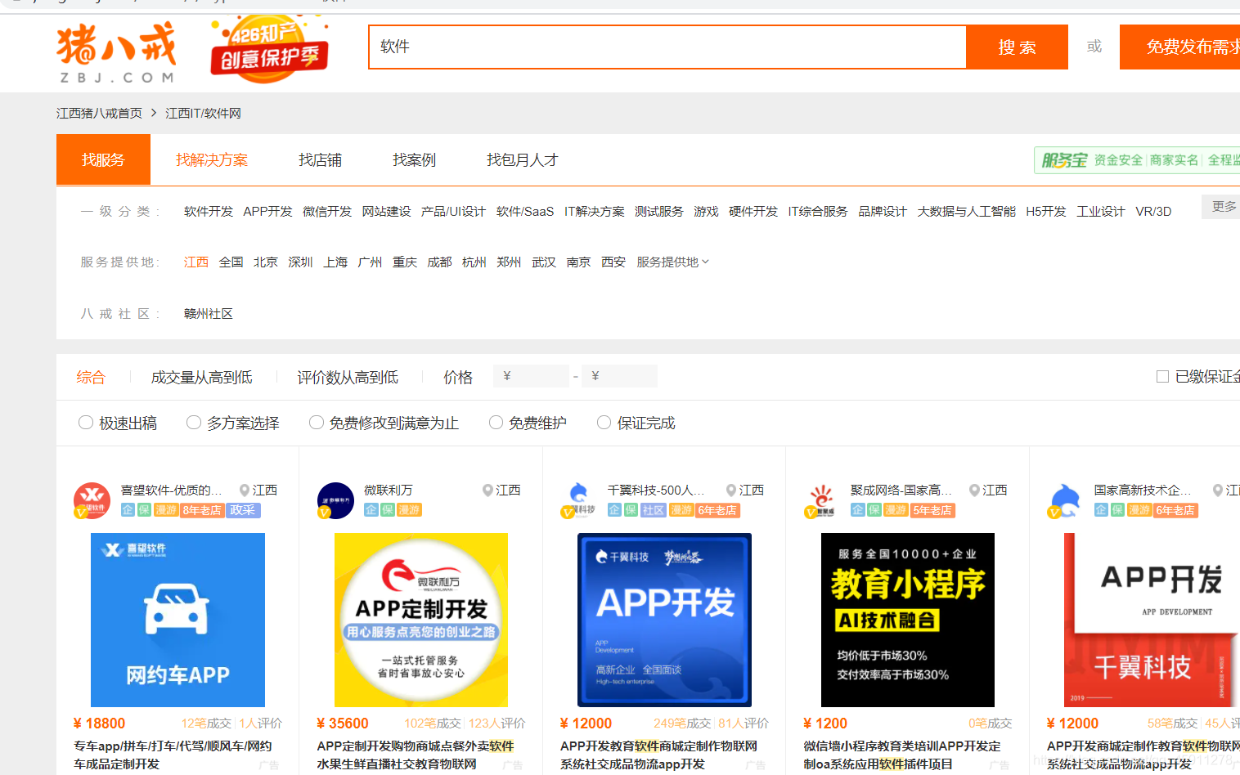Open 微联利万 shop avatar
Screen dimensions: 1240x775
335,500
